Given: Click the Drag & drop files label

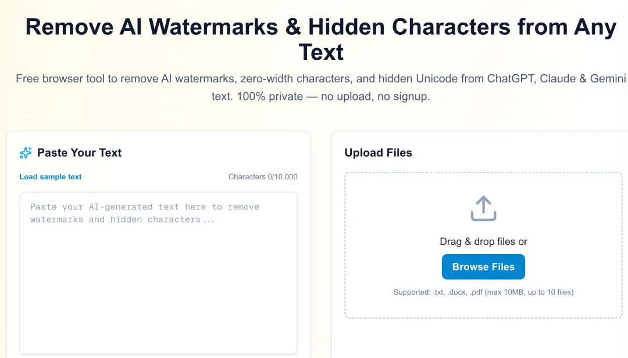Looking at the screenshot, I should coord(483,242).
